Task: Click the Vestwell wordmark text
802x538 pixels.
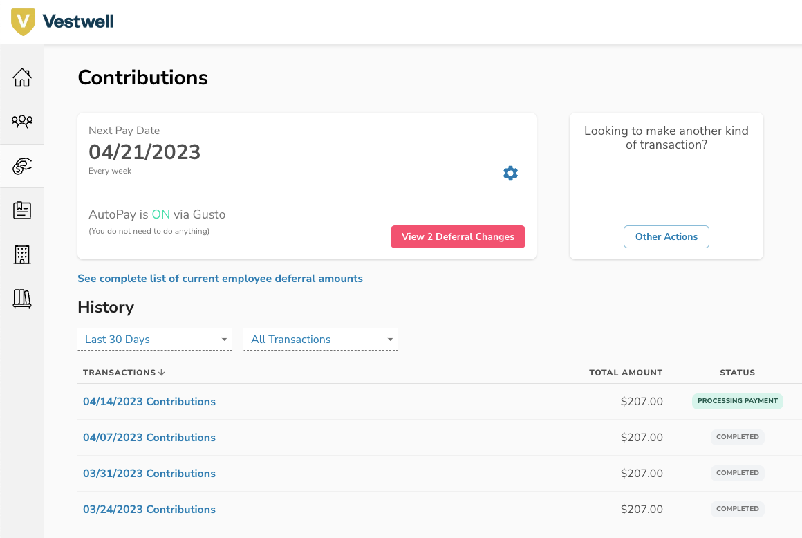Action: click(78, 21)
